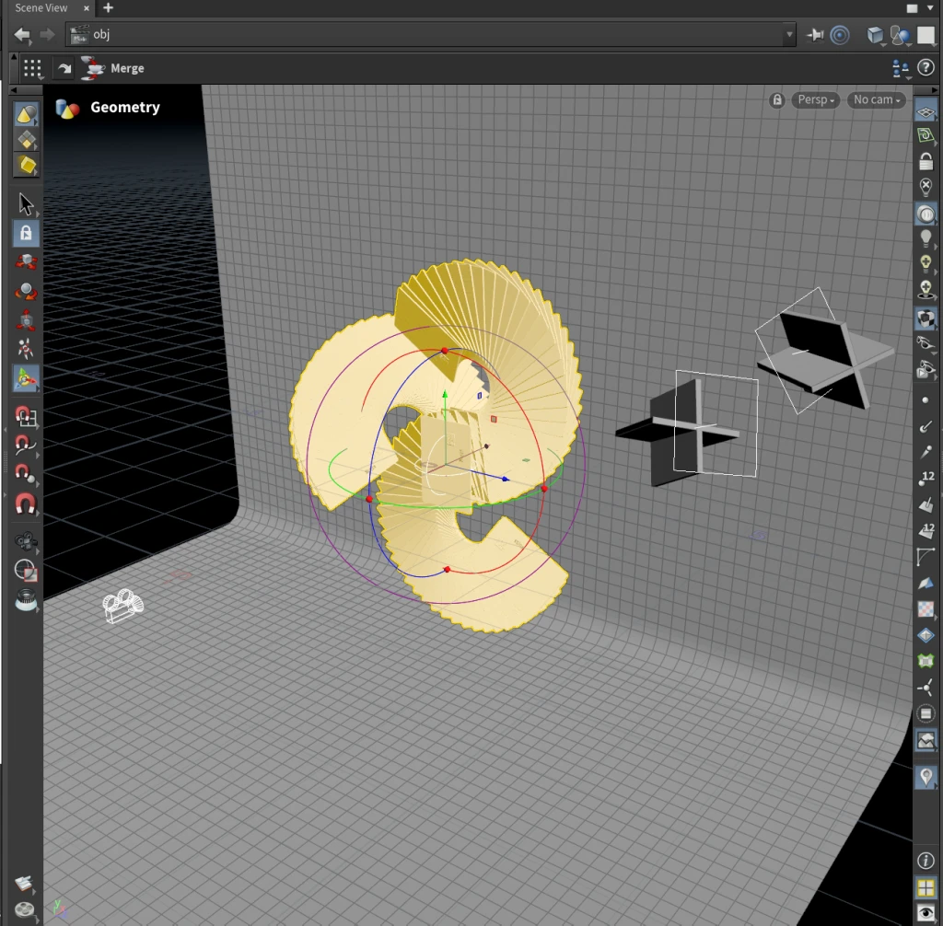Viewport: 943px width, 926px height.
Task: Click the curved arrow repeat operation icon
Action: 64,68
